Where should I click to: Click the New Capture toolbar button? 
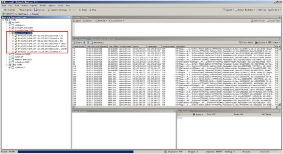[x=8, y=10]
